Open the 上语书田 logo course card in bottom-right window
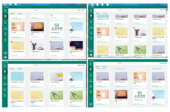 [x=140, y=98]
